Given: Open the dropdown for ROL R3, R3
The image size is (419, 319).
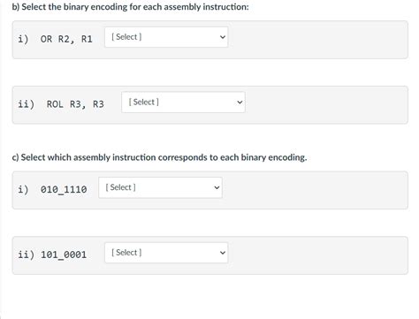Looking at the screenshot, I should pyautogui.click(x=183, y=103).
